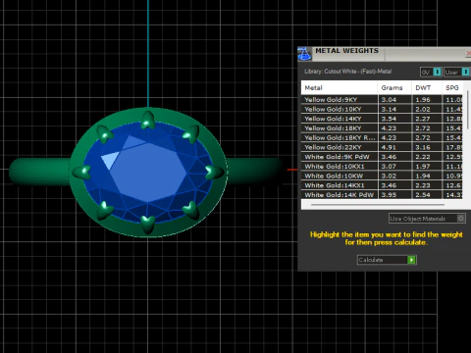Click the 2.54 DWT value

(423, 194)
